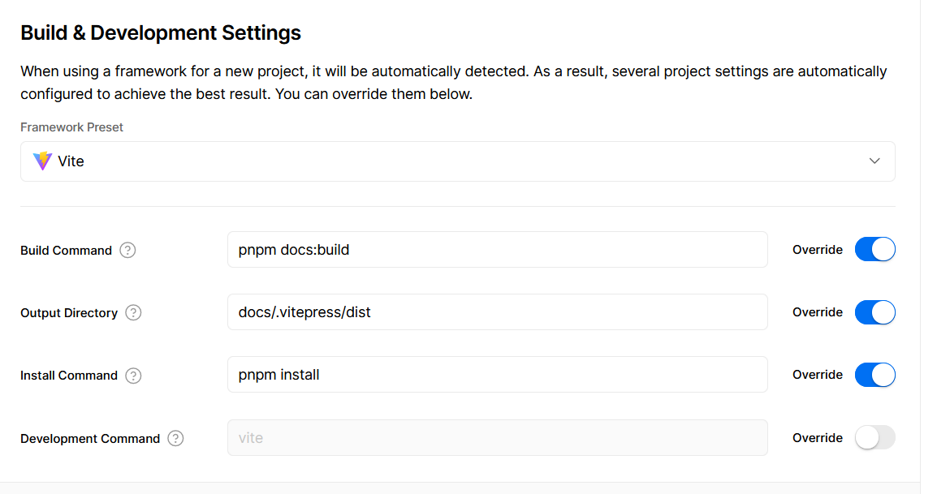The height and width of the screenshot is (494, 950).
Task: Click help icon beside Development Command
Action: (x=175, y=438)
